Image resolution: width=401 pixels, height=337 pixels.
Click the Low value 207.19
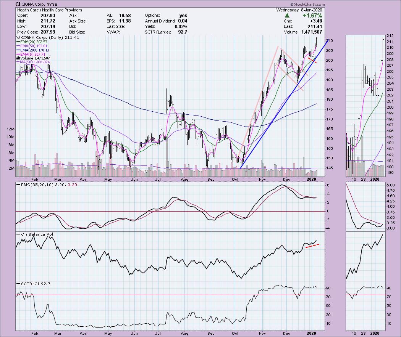pyautogui.click(x=48, y=27)
